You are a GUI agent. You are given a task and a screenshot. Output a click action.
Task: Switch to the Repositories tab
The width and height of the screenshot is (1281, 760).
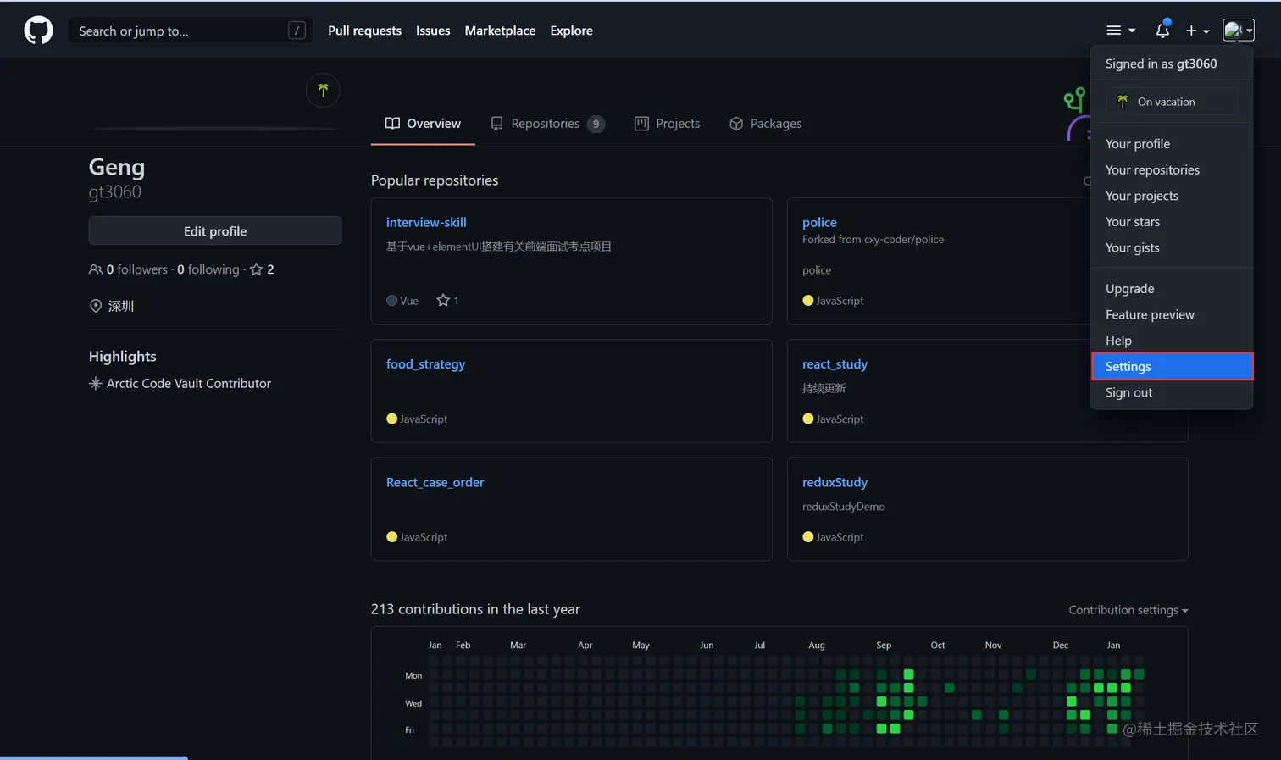coord(547,124)
